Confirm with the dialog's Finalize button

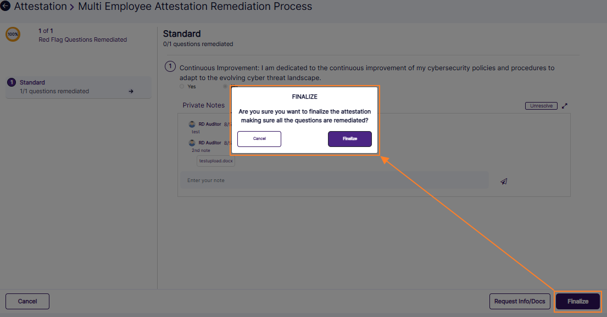coord(350,139)
